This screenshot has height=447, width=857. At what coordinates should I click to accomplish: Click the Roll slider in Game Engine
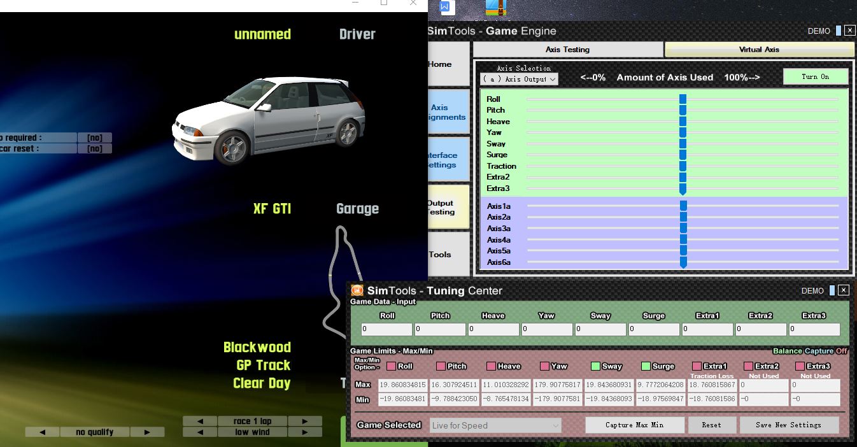[683, 99]
